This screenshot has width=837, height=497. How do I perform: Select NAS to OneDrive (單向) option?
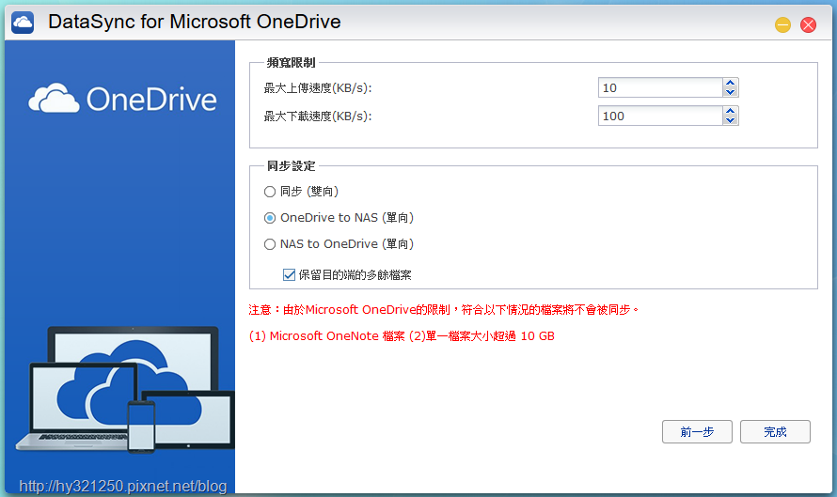tap(270, 244)
